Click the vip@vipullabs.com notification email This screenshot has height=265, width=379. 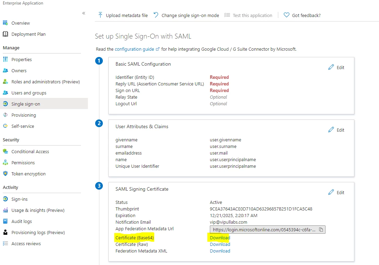coord(229,222)
